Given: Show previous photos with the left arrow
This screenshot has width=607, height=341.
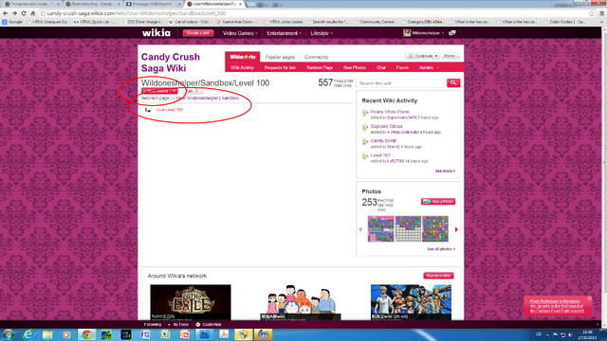Looking at the screenshot, I should (x=360, y=229).
